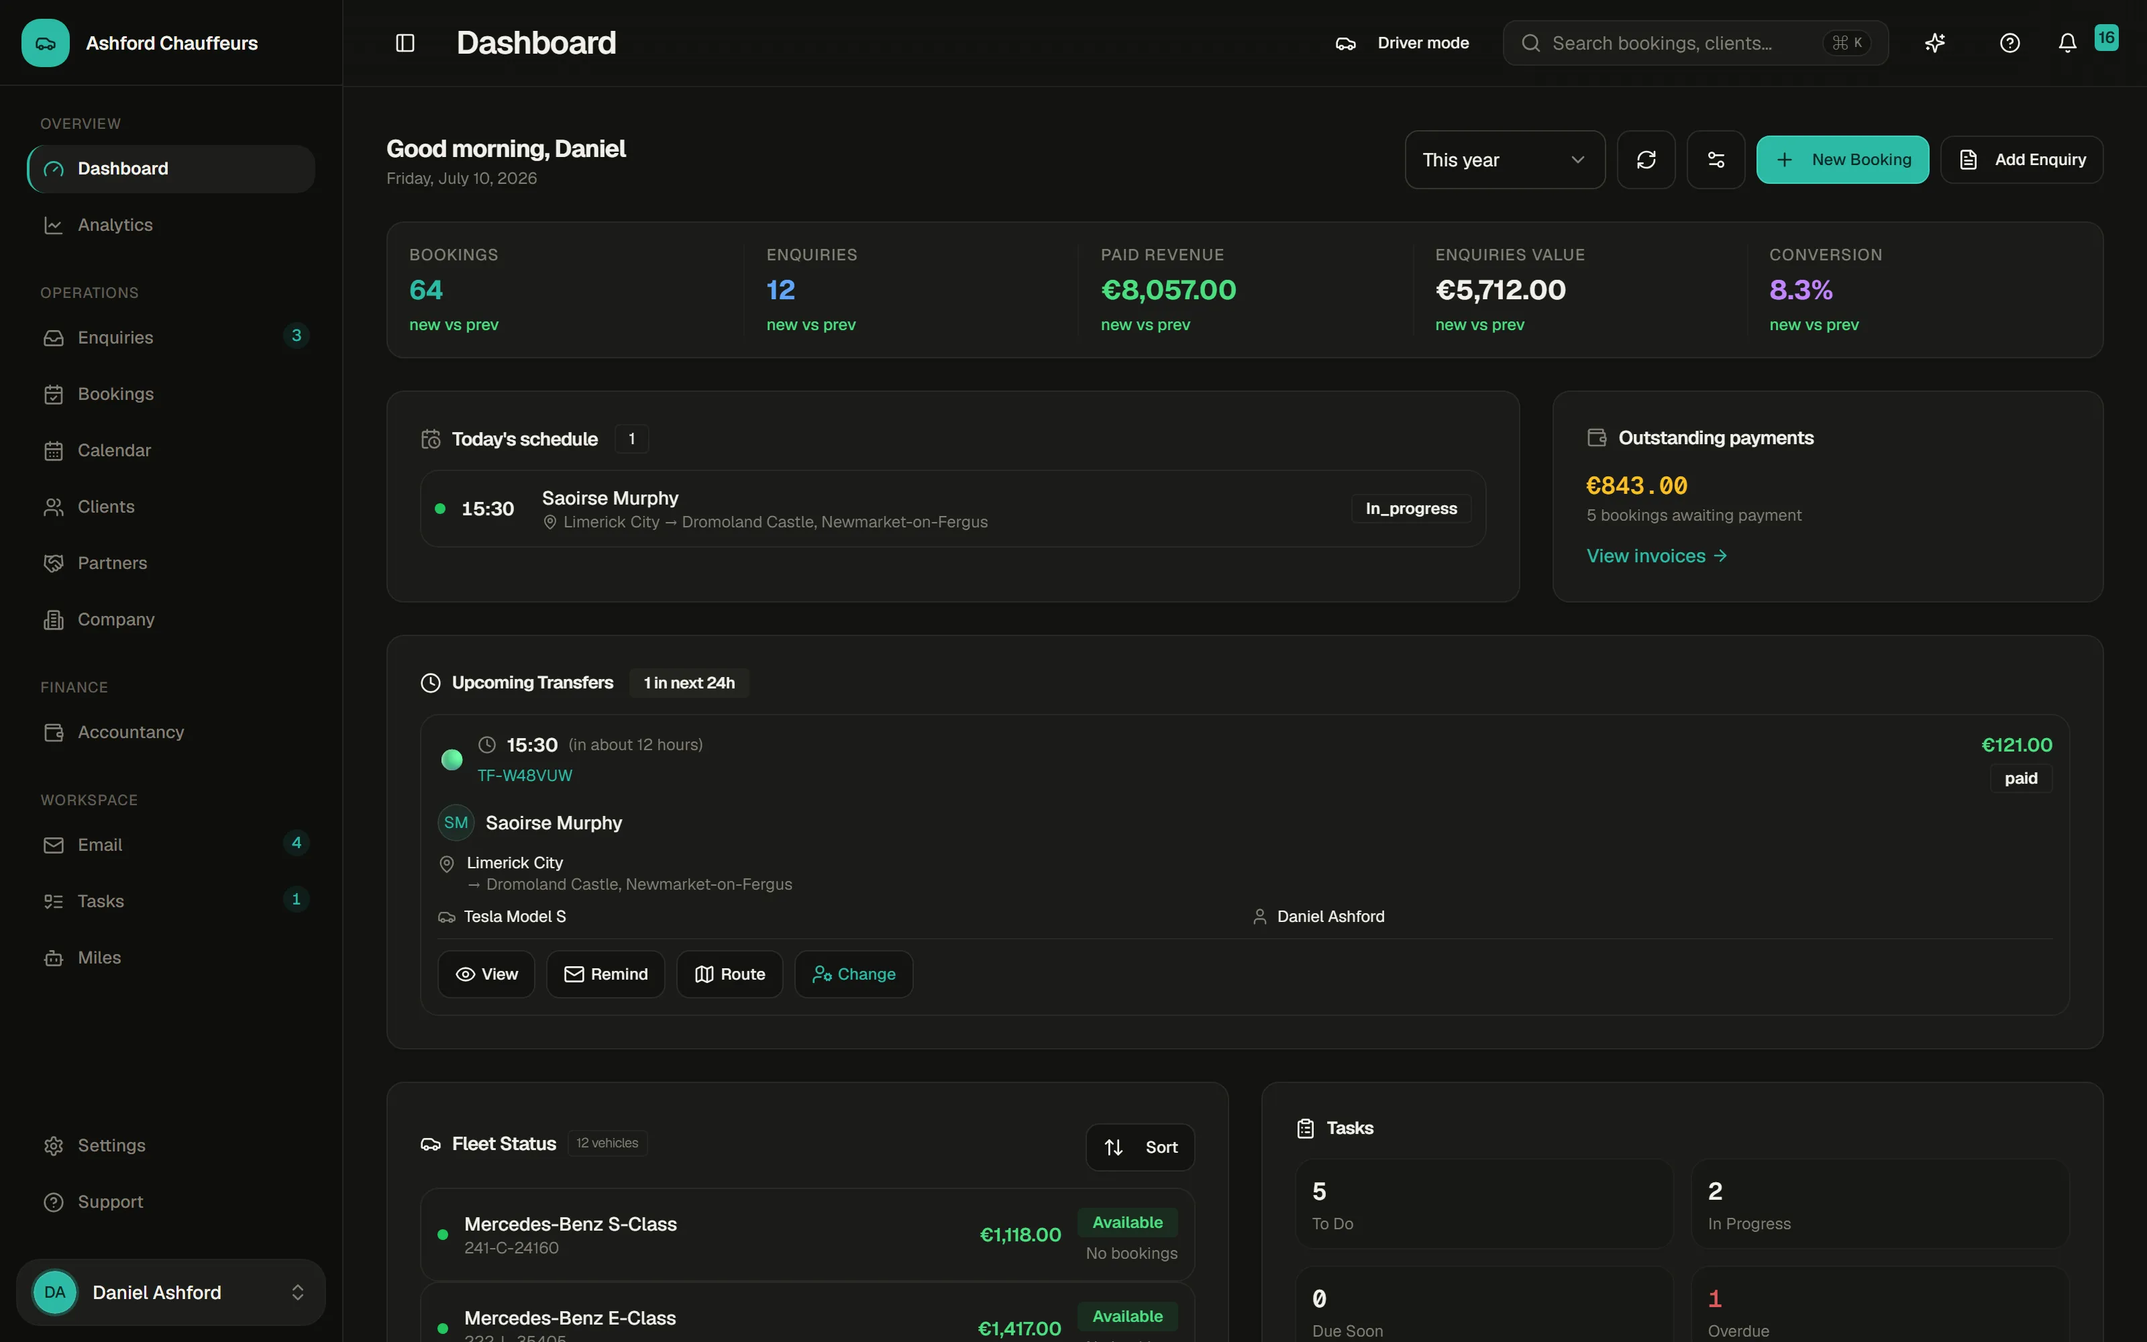2147x1342 pixels.
Task: Click the notifications count badge 16
Action: (x=2106, y=38)
